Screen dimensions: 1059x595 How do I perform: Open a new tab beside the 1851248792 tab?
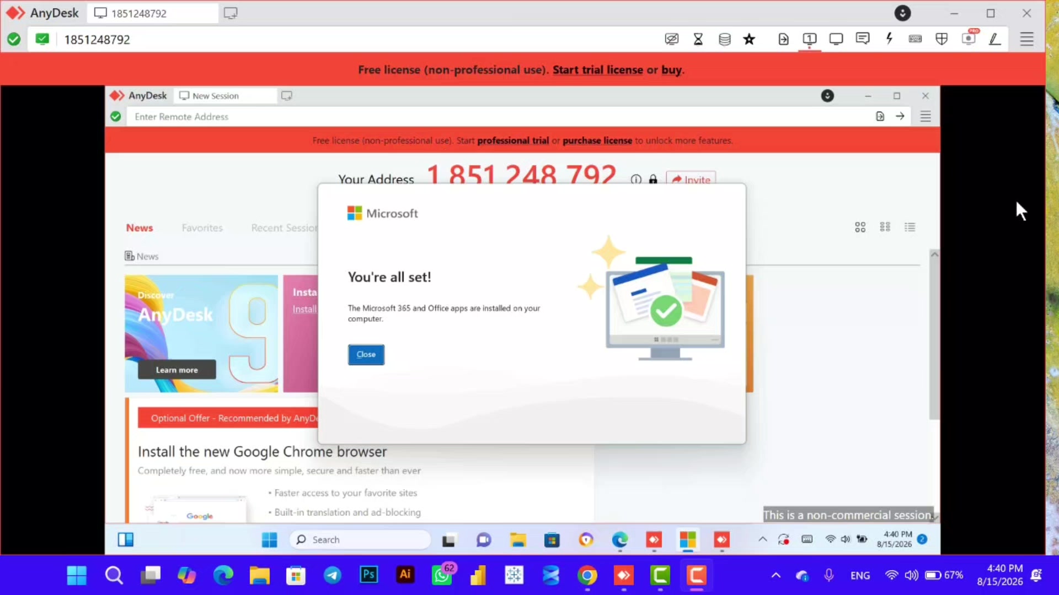coord(231,13)
